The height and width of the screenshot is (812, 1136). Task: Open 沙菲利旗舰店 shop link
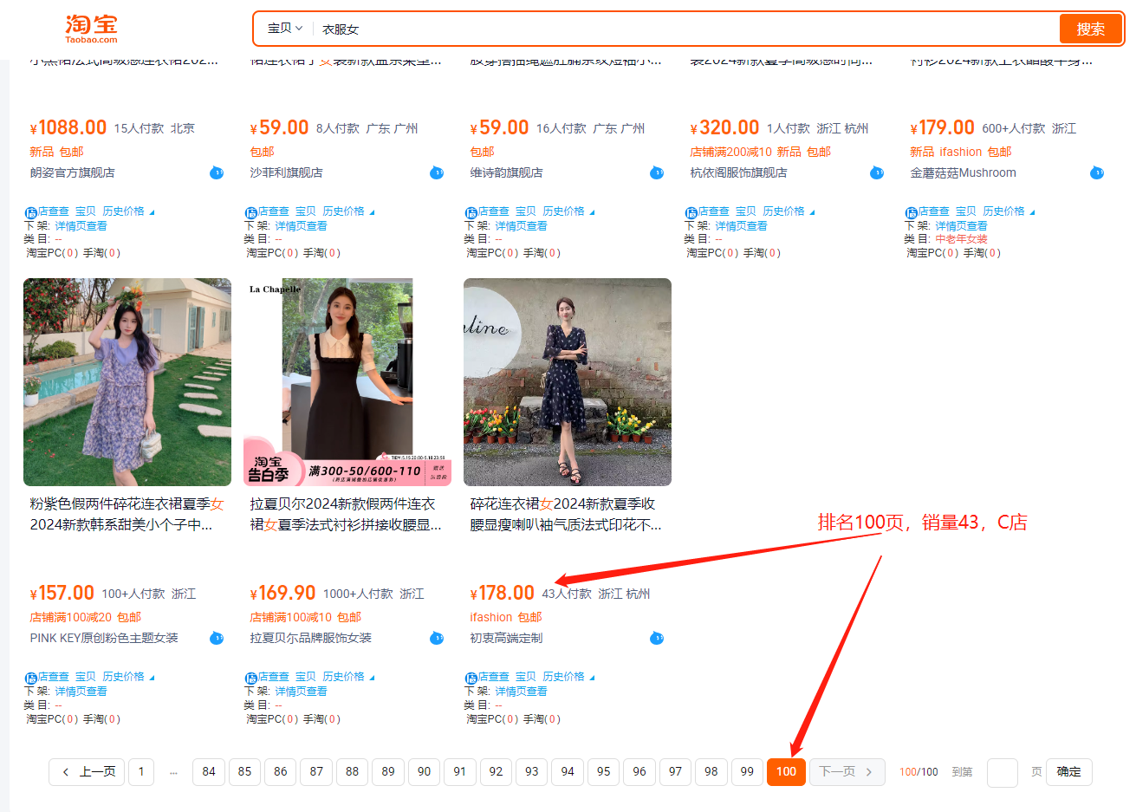click(287, 172)
